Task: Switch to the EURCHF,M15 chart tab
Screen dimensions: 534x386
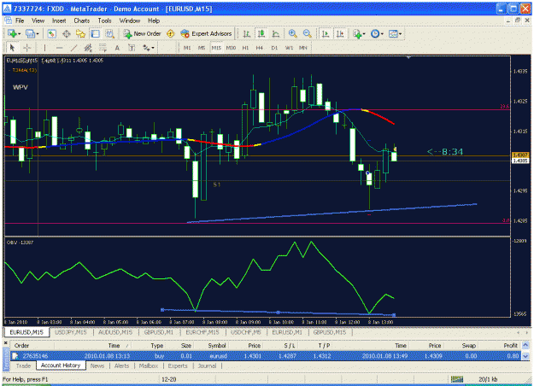Action: point(202,332)
